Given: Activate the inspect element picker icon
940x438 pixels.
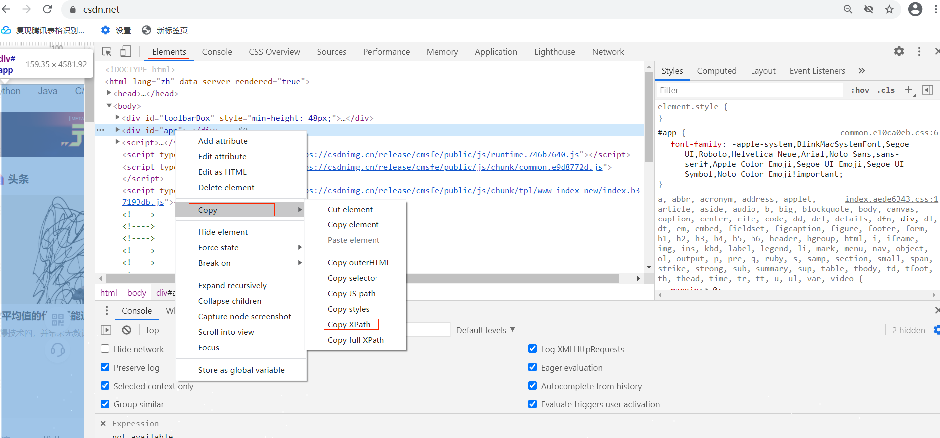Looking at the screenshot, I should point(107,52).
